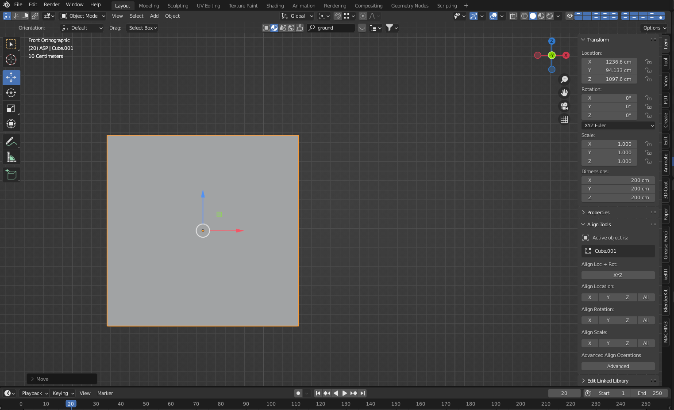Toggle X-ray display mode

513,16
